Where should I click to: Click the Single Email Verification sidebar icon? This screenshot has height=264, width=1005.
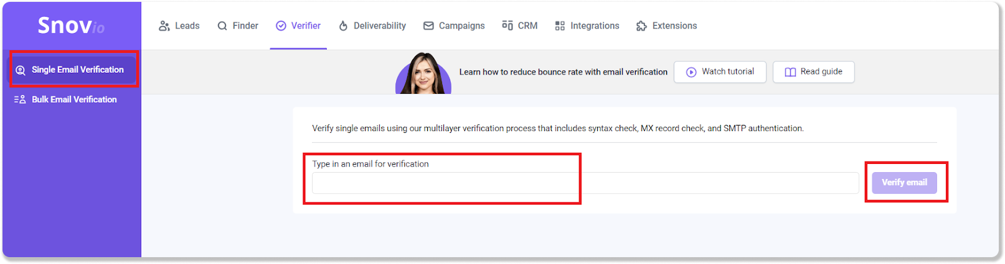click(x=21, y=70)
